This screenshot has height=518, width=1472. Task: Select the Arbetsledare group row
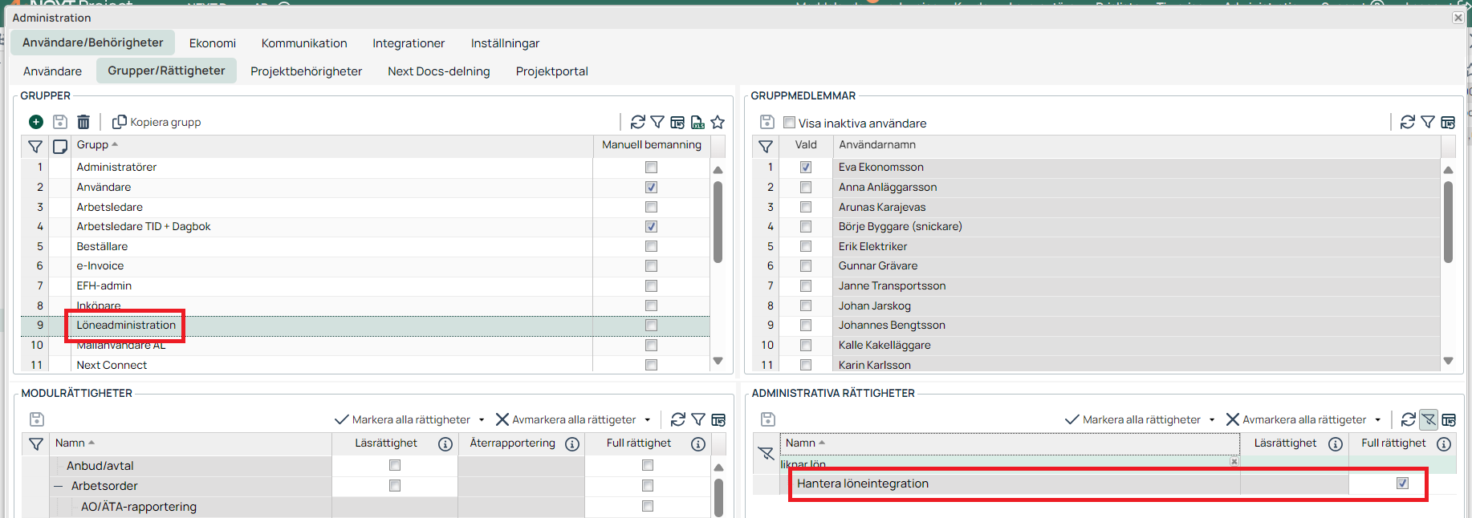[x=110, y=207]
